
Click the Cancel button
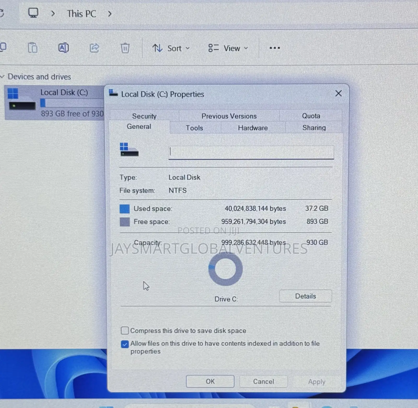[263, 381]
